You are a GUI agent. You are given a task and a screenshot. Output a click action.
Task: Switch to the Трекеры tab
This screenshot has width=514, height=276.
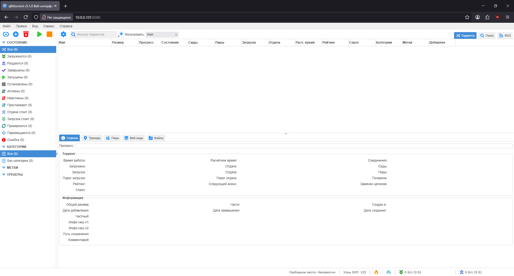pos(92,138)
